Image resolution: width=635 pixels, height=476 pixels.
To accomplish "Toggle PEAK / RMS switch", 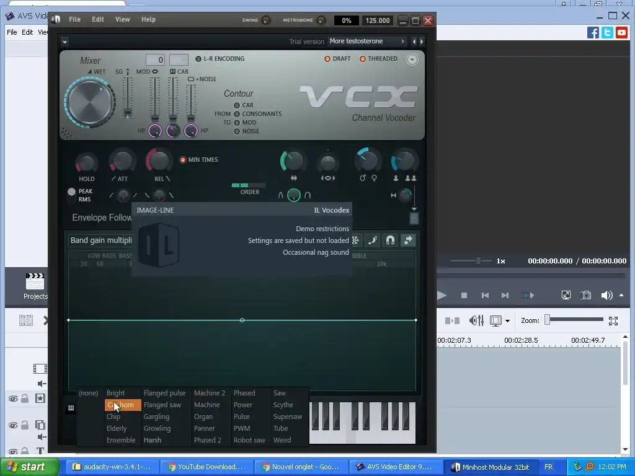I will tap(72, 195).
